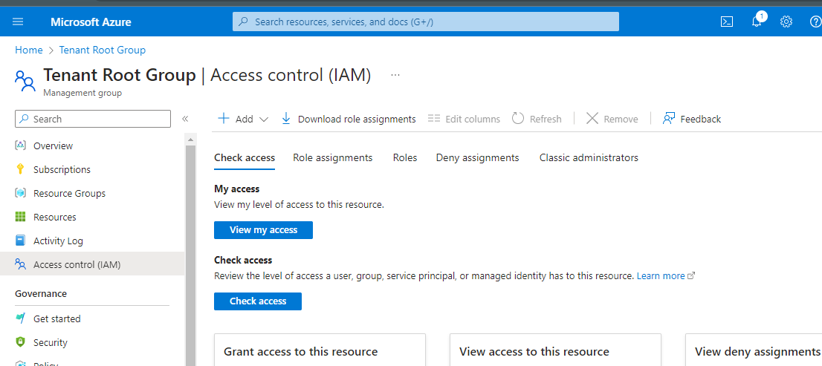Click the Activity Log book icon
This screenshot has width=822, height=366.
[21, 241]
